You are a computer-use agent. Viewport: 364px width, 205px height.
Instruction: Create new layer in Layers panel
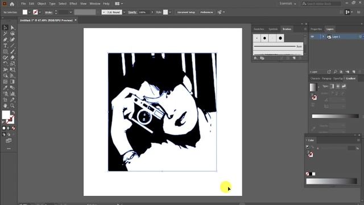point(354,72)
